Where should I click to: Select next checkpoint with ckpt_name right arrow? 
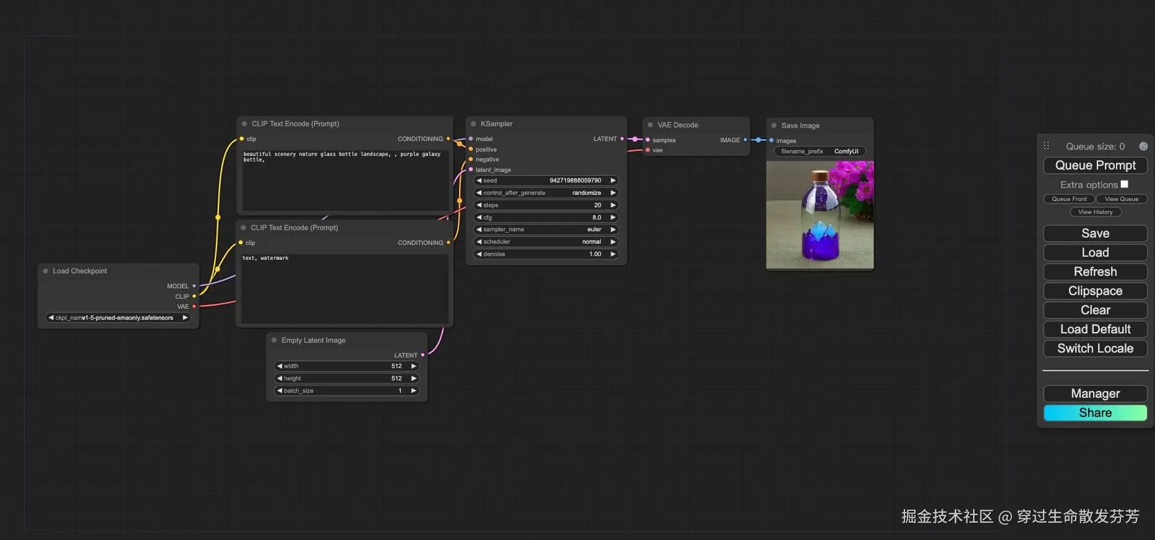tap(184, 318)
